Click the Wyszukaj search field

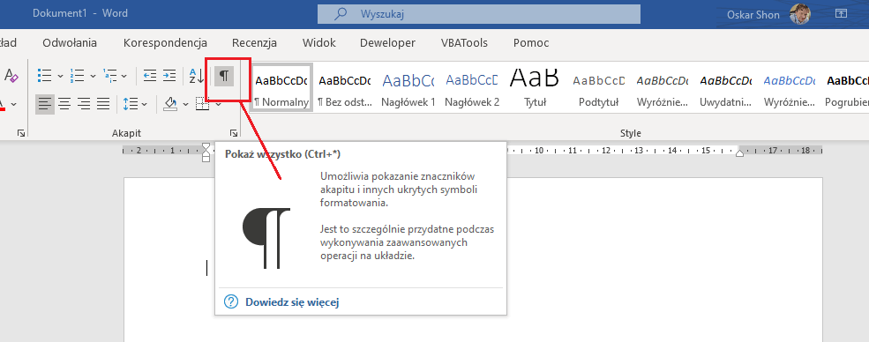click(x=479, y=14)
